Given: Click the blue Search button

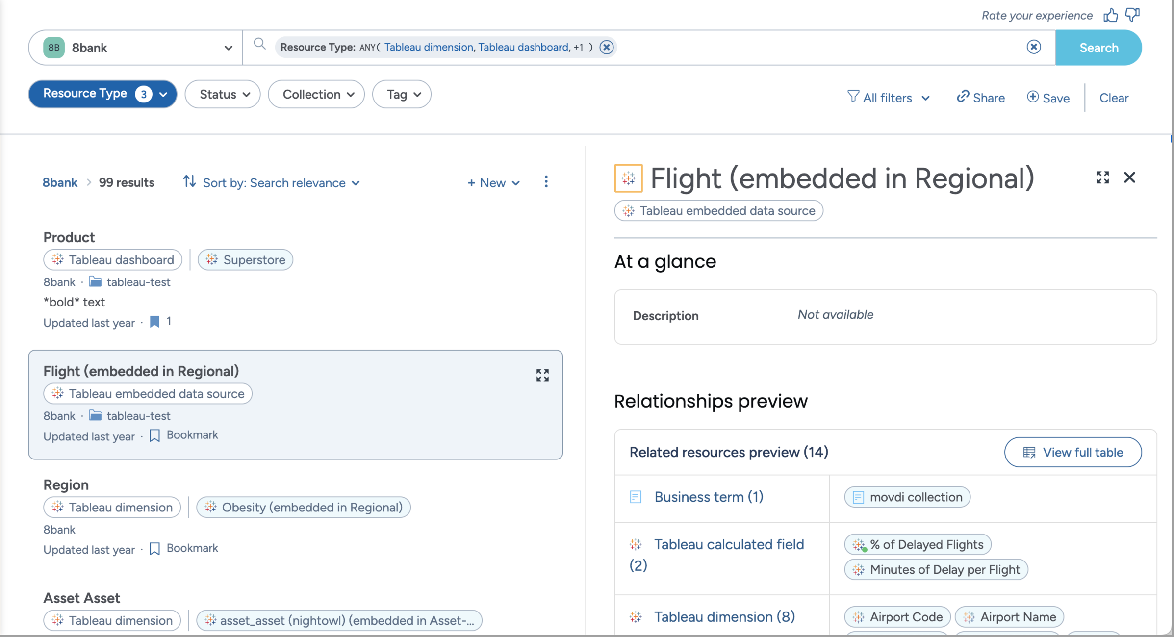Looking at the screenshot, I should point(1098,48).
